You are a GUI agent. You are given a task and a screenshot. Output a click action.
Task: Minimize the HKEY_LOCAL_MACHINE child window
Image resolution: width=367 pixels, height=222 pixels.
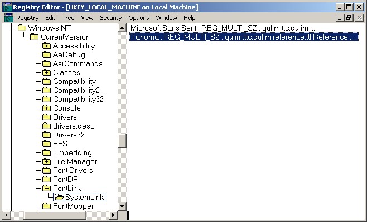pyautogui.click(x=340, y=18)
